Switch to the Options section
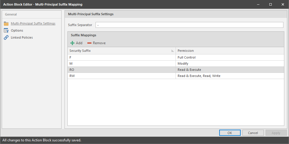289x144 pixels. tap(17, 30)
